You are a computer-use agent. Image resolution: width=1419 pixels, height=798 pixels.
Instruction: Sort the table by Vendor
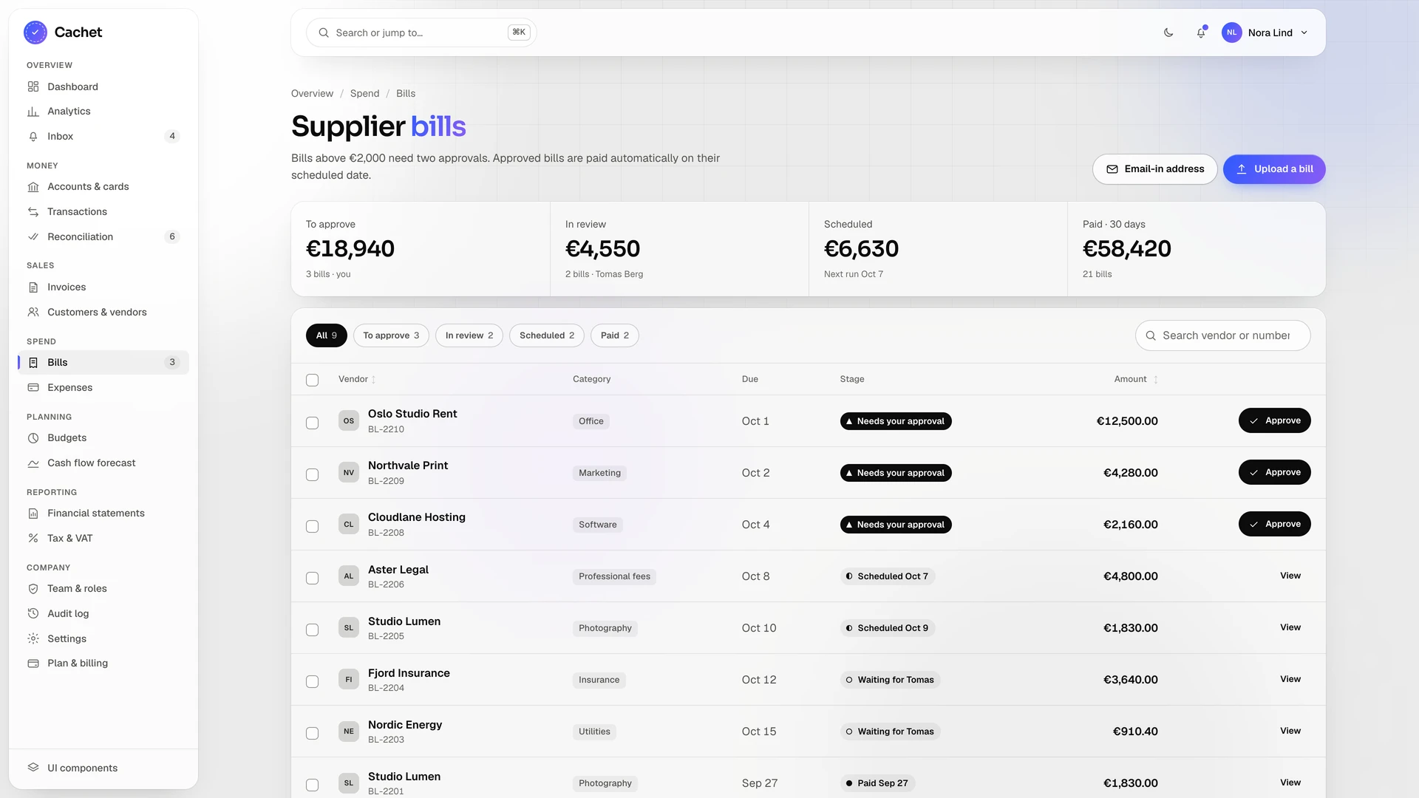click(357, 379)
